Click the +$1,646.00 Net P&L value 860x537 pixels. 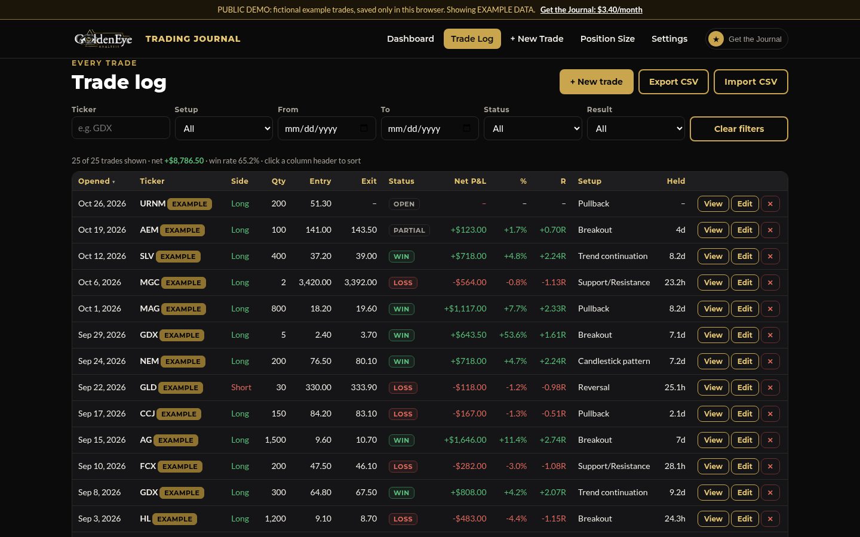(x=465, y=440)
